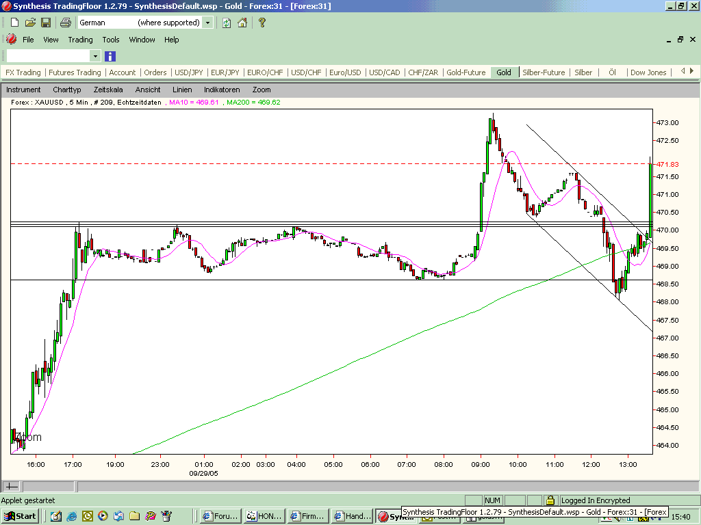
Task: Switch to the USD/CHF tab
Action: 306,72
